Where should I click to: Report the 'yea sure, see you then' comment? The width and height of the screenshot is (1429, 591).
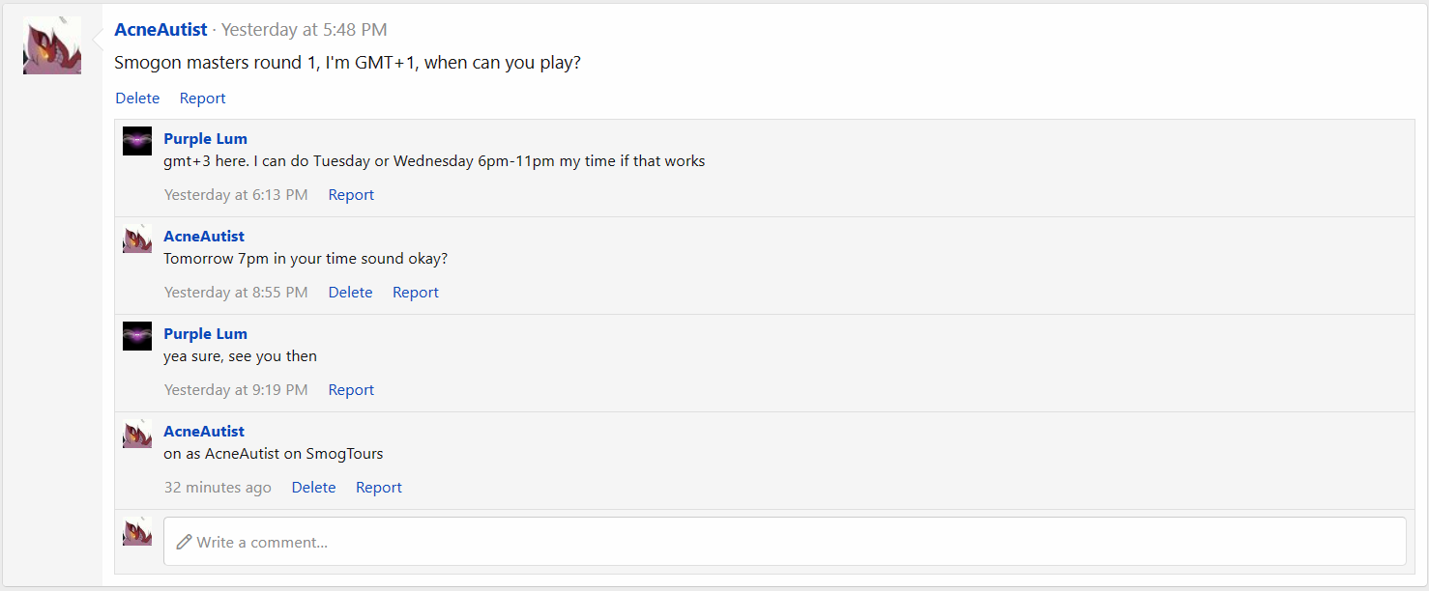[x=351, y=390]
